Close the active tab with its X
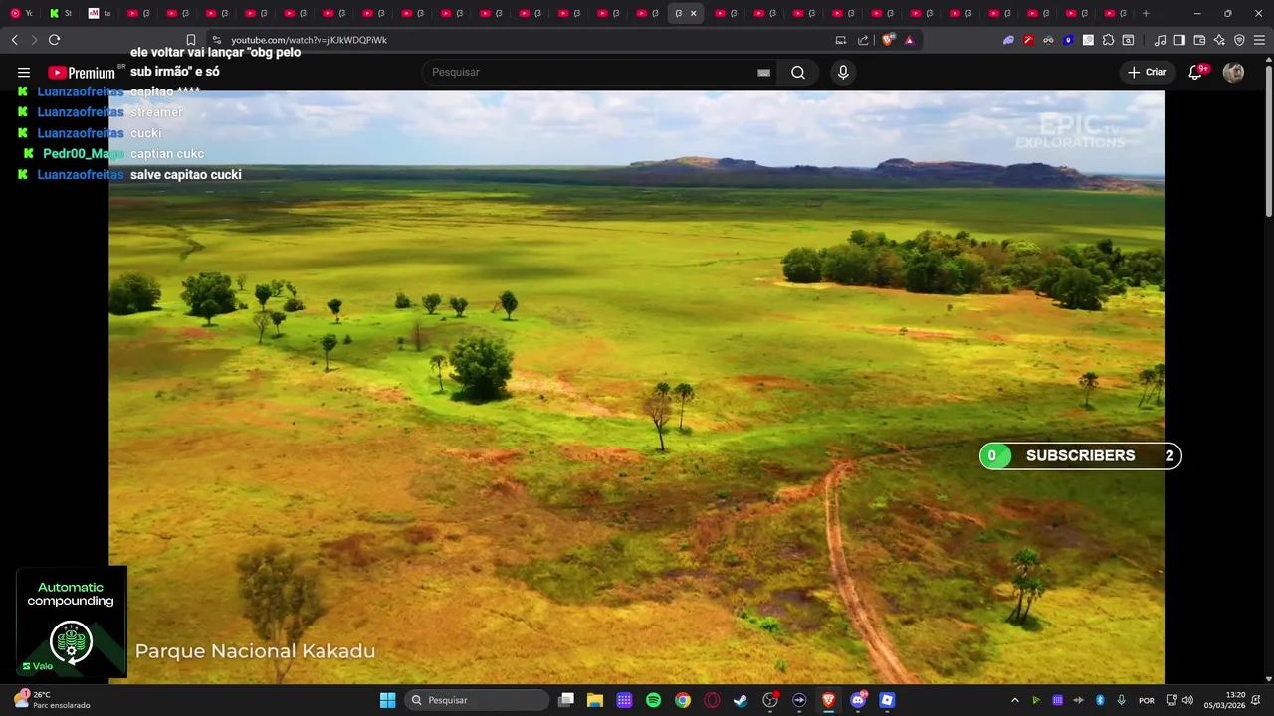1274x716 pixels. [694, 13]
